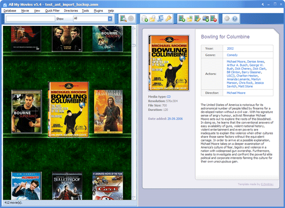Click the shelf scrollbar down arrow

(x=134, y=197)
